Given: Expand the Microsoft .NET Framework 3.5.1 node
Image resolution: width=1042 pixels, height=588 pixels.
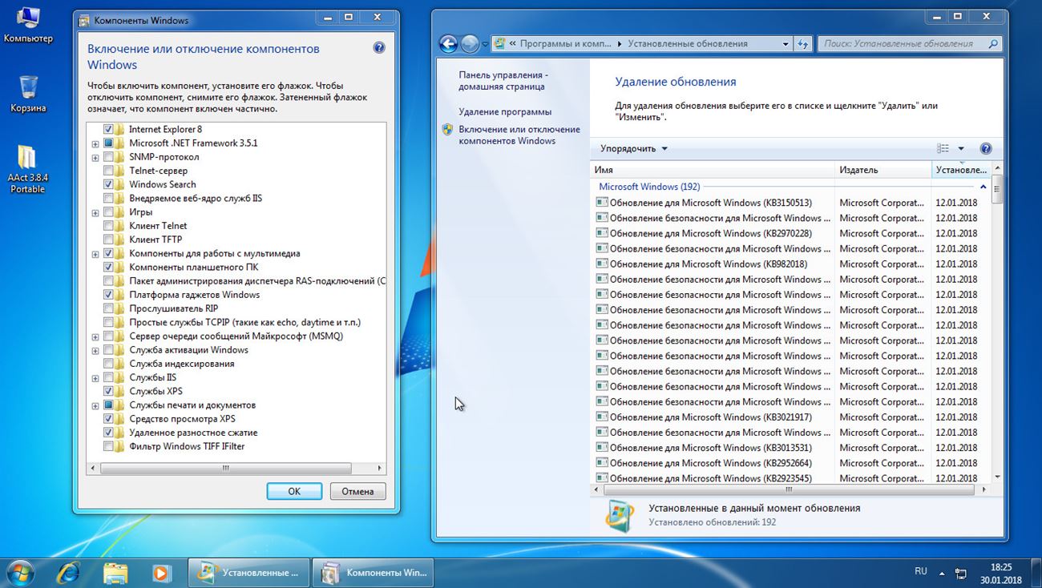Looking at the screenshot, I should pos(95,143).
